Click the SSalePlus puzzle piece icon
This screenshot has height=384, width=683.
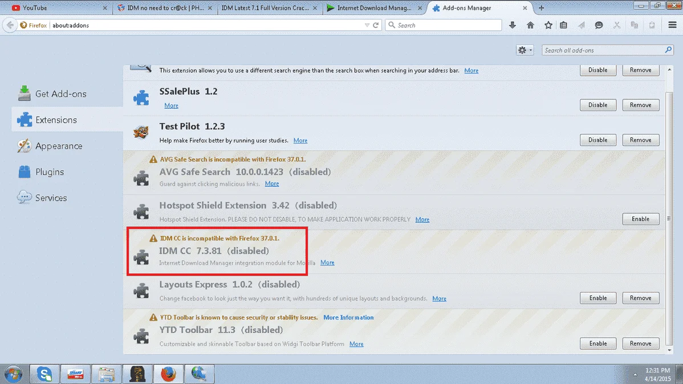click(141, 97)
